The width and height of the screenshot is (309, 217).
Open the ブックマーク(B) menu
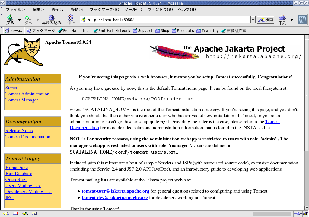pos(105,9)
